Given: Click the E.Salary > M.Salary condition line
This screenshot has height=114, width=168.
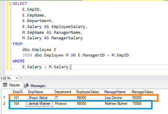Looking at the screenshot, I should (46, 67).
